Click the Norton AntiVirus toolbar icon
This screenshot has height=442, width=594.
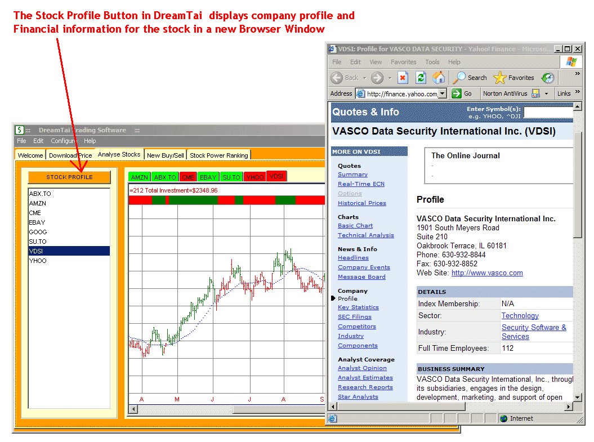[x=535, y=93]
